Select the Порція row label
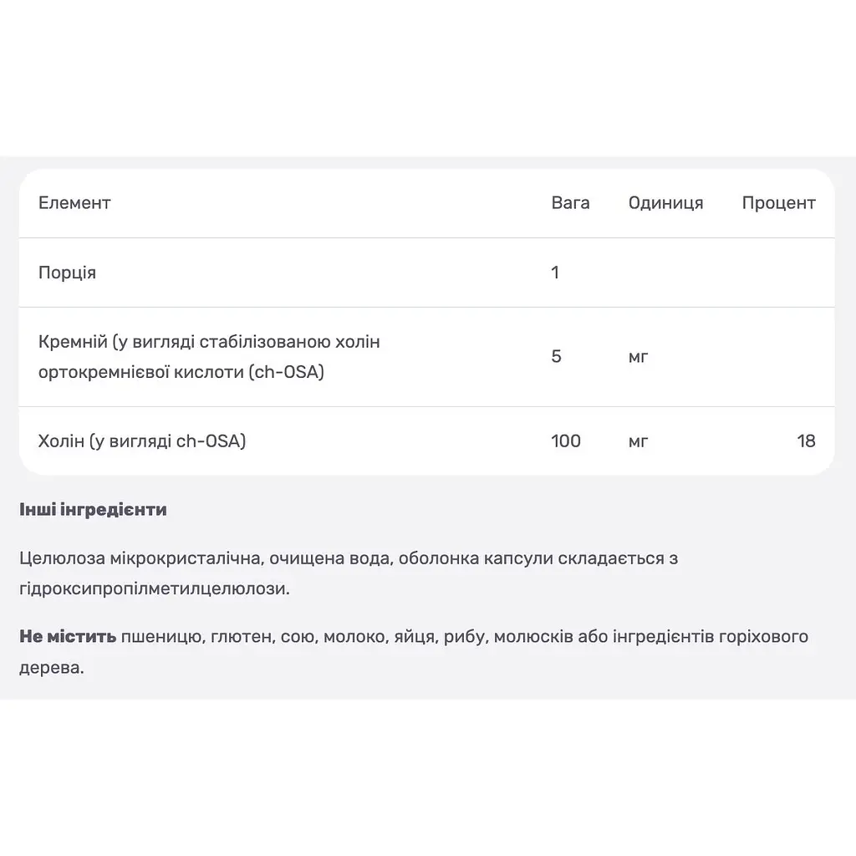Image resolution: width=856 pixels, height=856 pixels. point(67,273)
